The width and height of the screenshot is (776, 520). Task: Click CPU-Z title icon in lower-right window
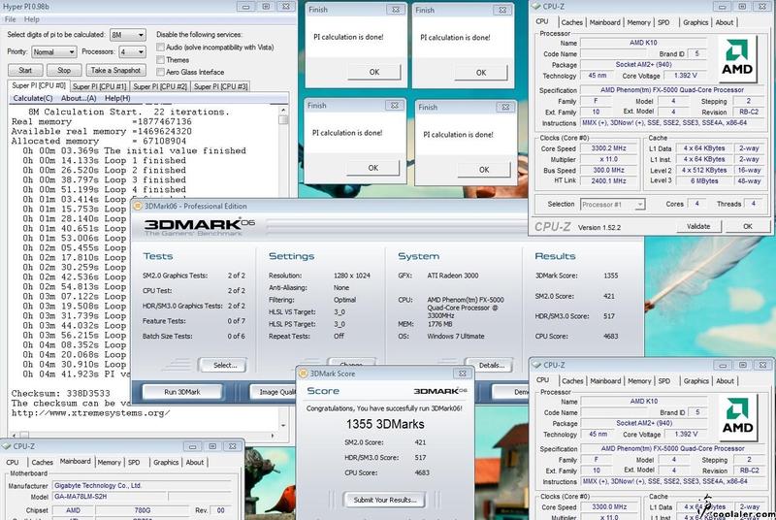536,365
